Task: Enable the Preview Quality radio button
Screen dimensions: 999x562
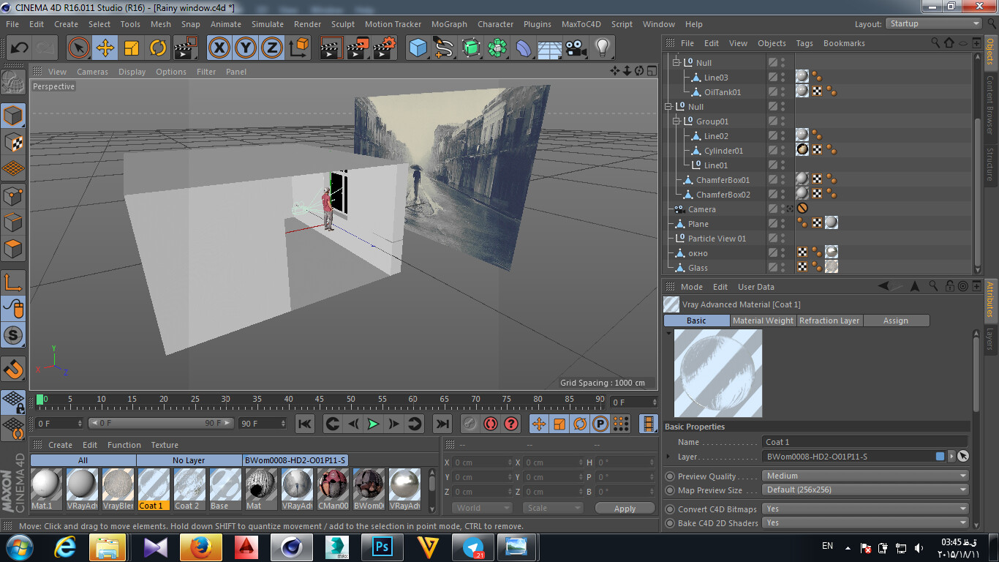Action: [670, 476]
